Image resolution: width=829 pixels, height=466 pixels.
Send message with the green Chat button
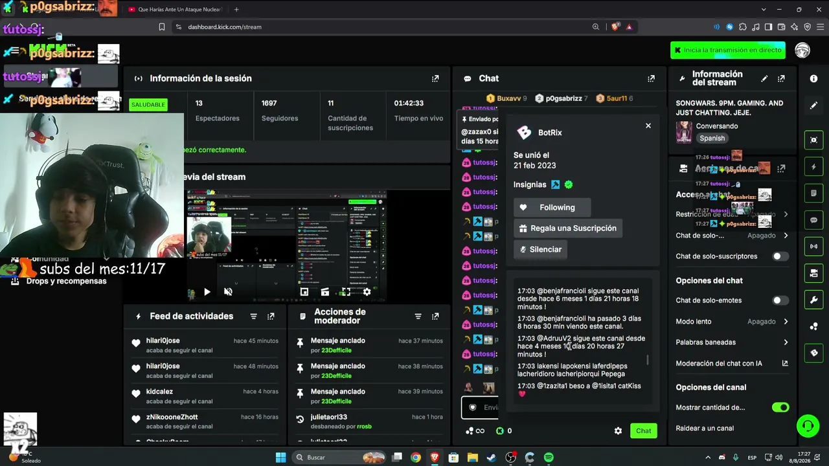pyautogui.click(x=644, y=431)
